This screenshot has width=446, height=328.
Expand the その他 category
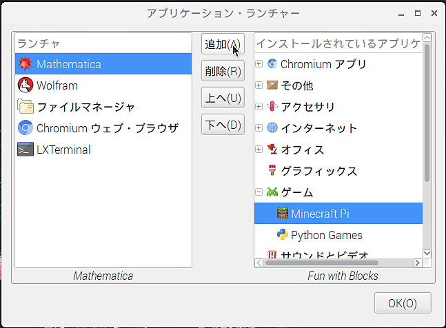(x=259, y=85)
